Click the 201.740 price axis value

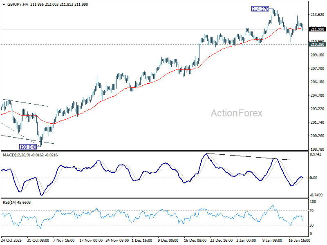pyautogui.click(x=317, y=122)
